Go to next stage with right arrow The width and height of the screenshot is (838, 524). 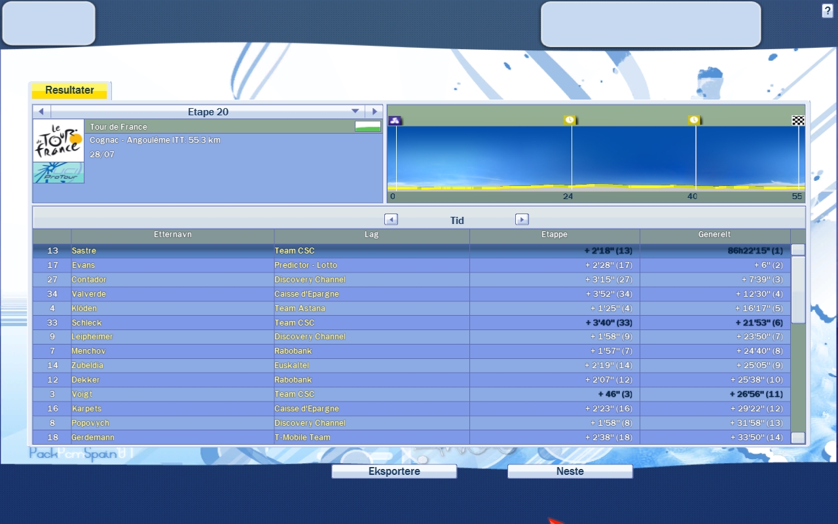coord(374,111)
